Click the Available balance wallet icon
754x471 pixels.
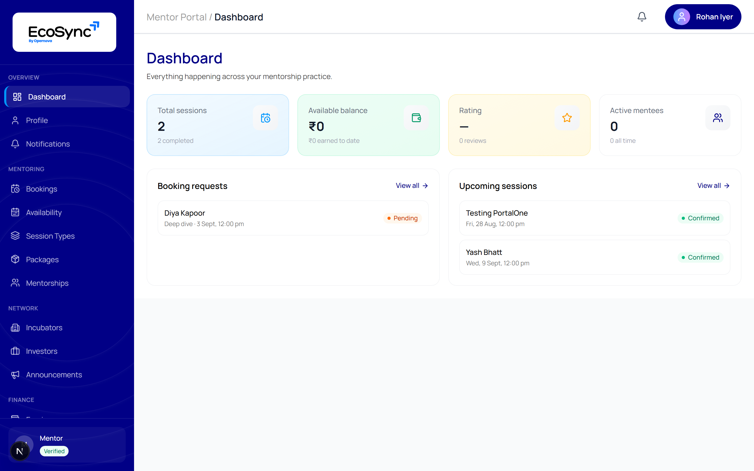pos(416,118)
